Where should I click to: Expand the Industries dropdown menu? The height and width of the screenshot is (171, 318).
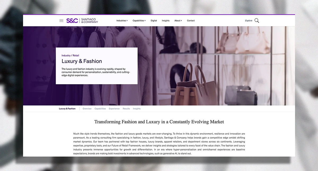click(x=122, y=21)
